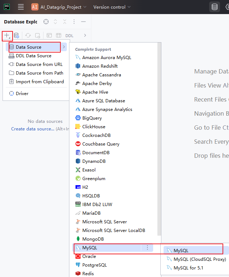
Task: Hide the Database Explorer panel
Action: [83, 22]
